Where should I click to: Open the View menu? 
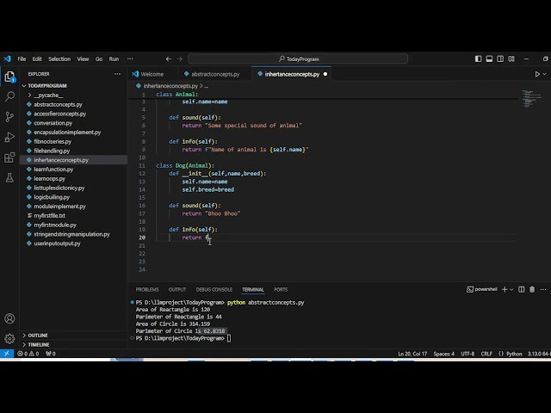point(83,59)
